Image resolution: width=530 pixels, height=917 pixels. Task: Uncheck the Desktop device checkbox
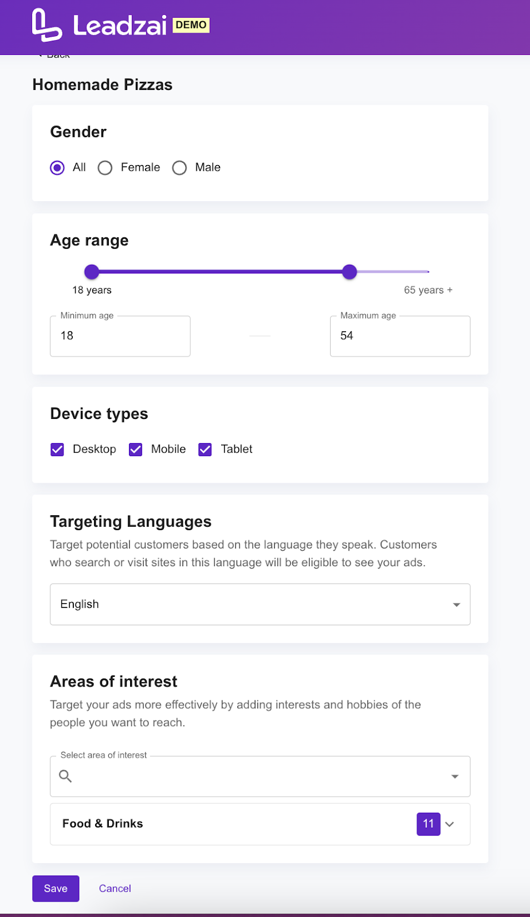click(x=57, y=449)
